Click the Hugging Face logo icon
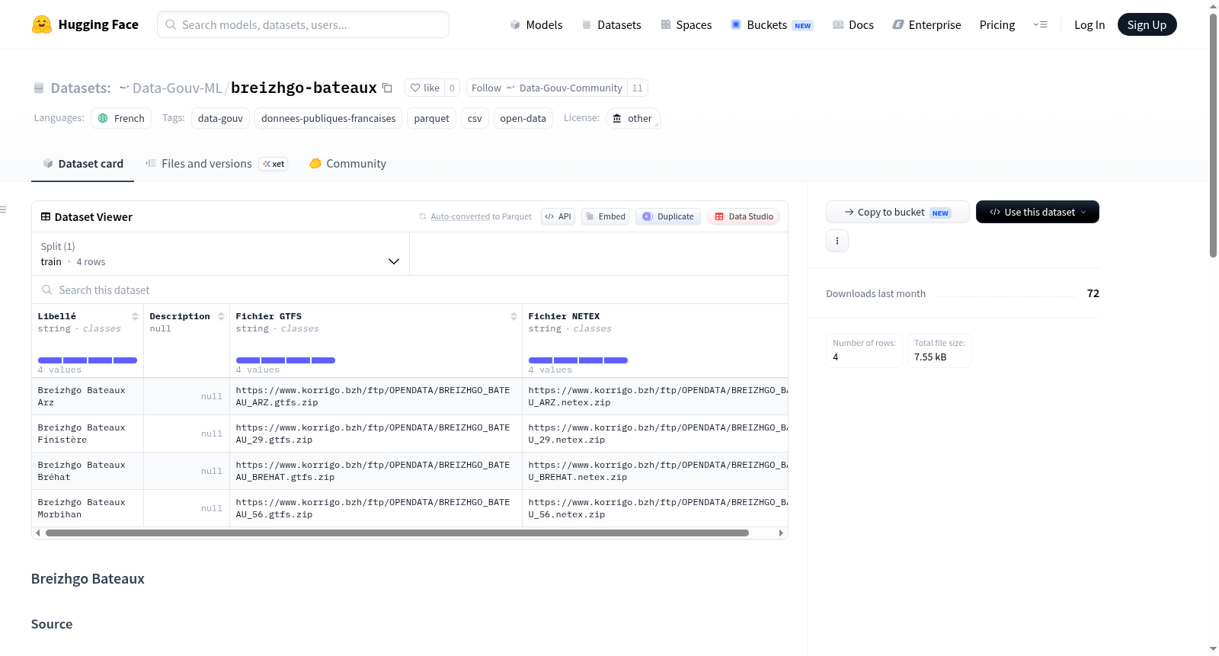The image size is (1219, 656). (42, 24)
